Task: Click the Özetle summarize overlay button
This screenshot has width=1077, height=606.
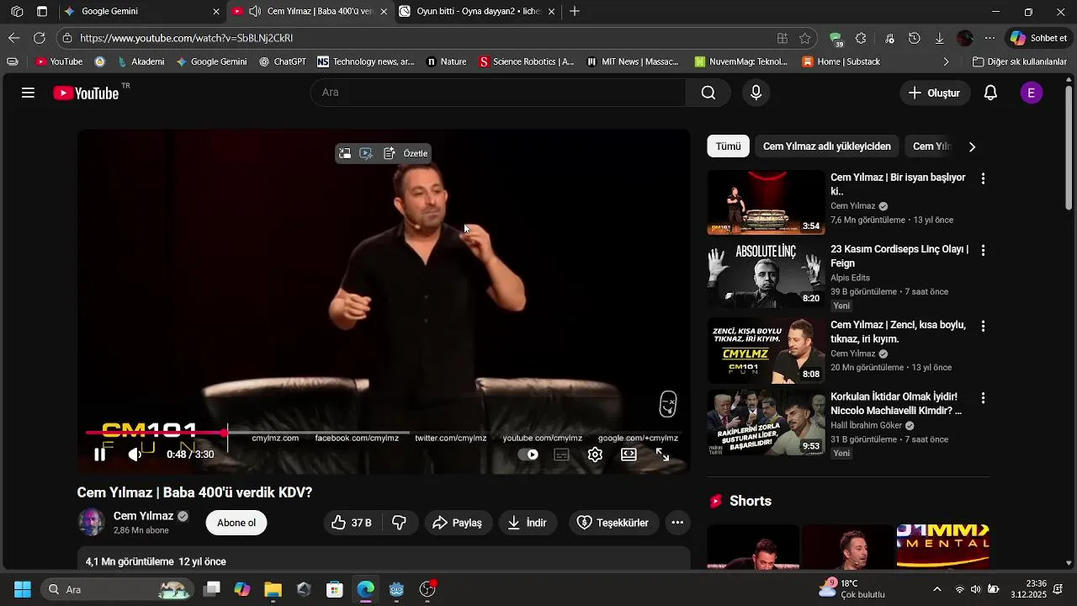Action: pyautogui.click(x=416, y=153)
